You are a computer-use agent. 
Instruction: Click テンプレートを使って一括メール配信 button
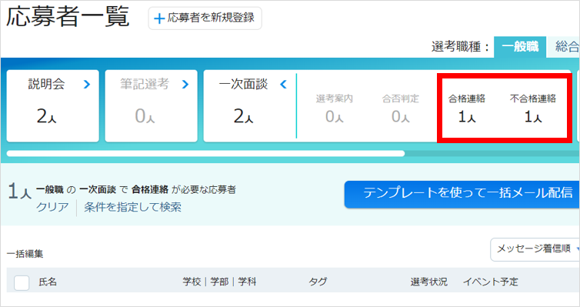click(462, 194)
